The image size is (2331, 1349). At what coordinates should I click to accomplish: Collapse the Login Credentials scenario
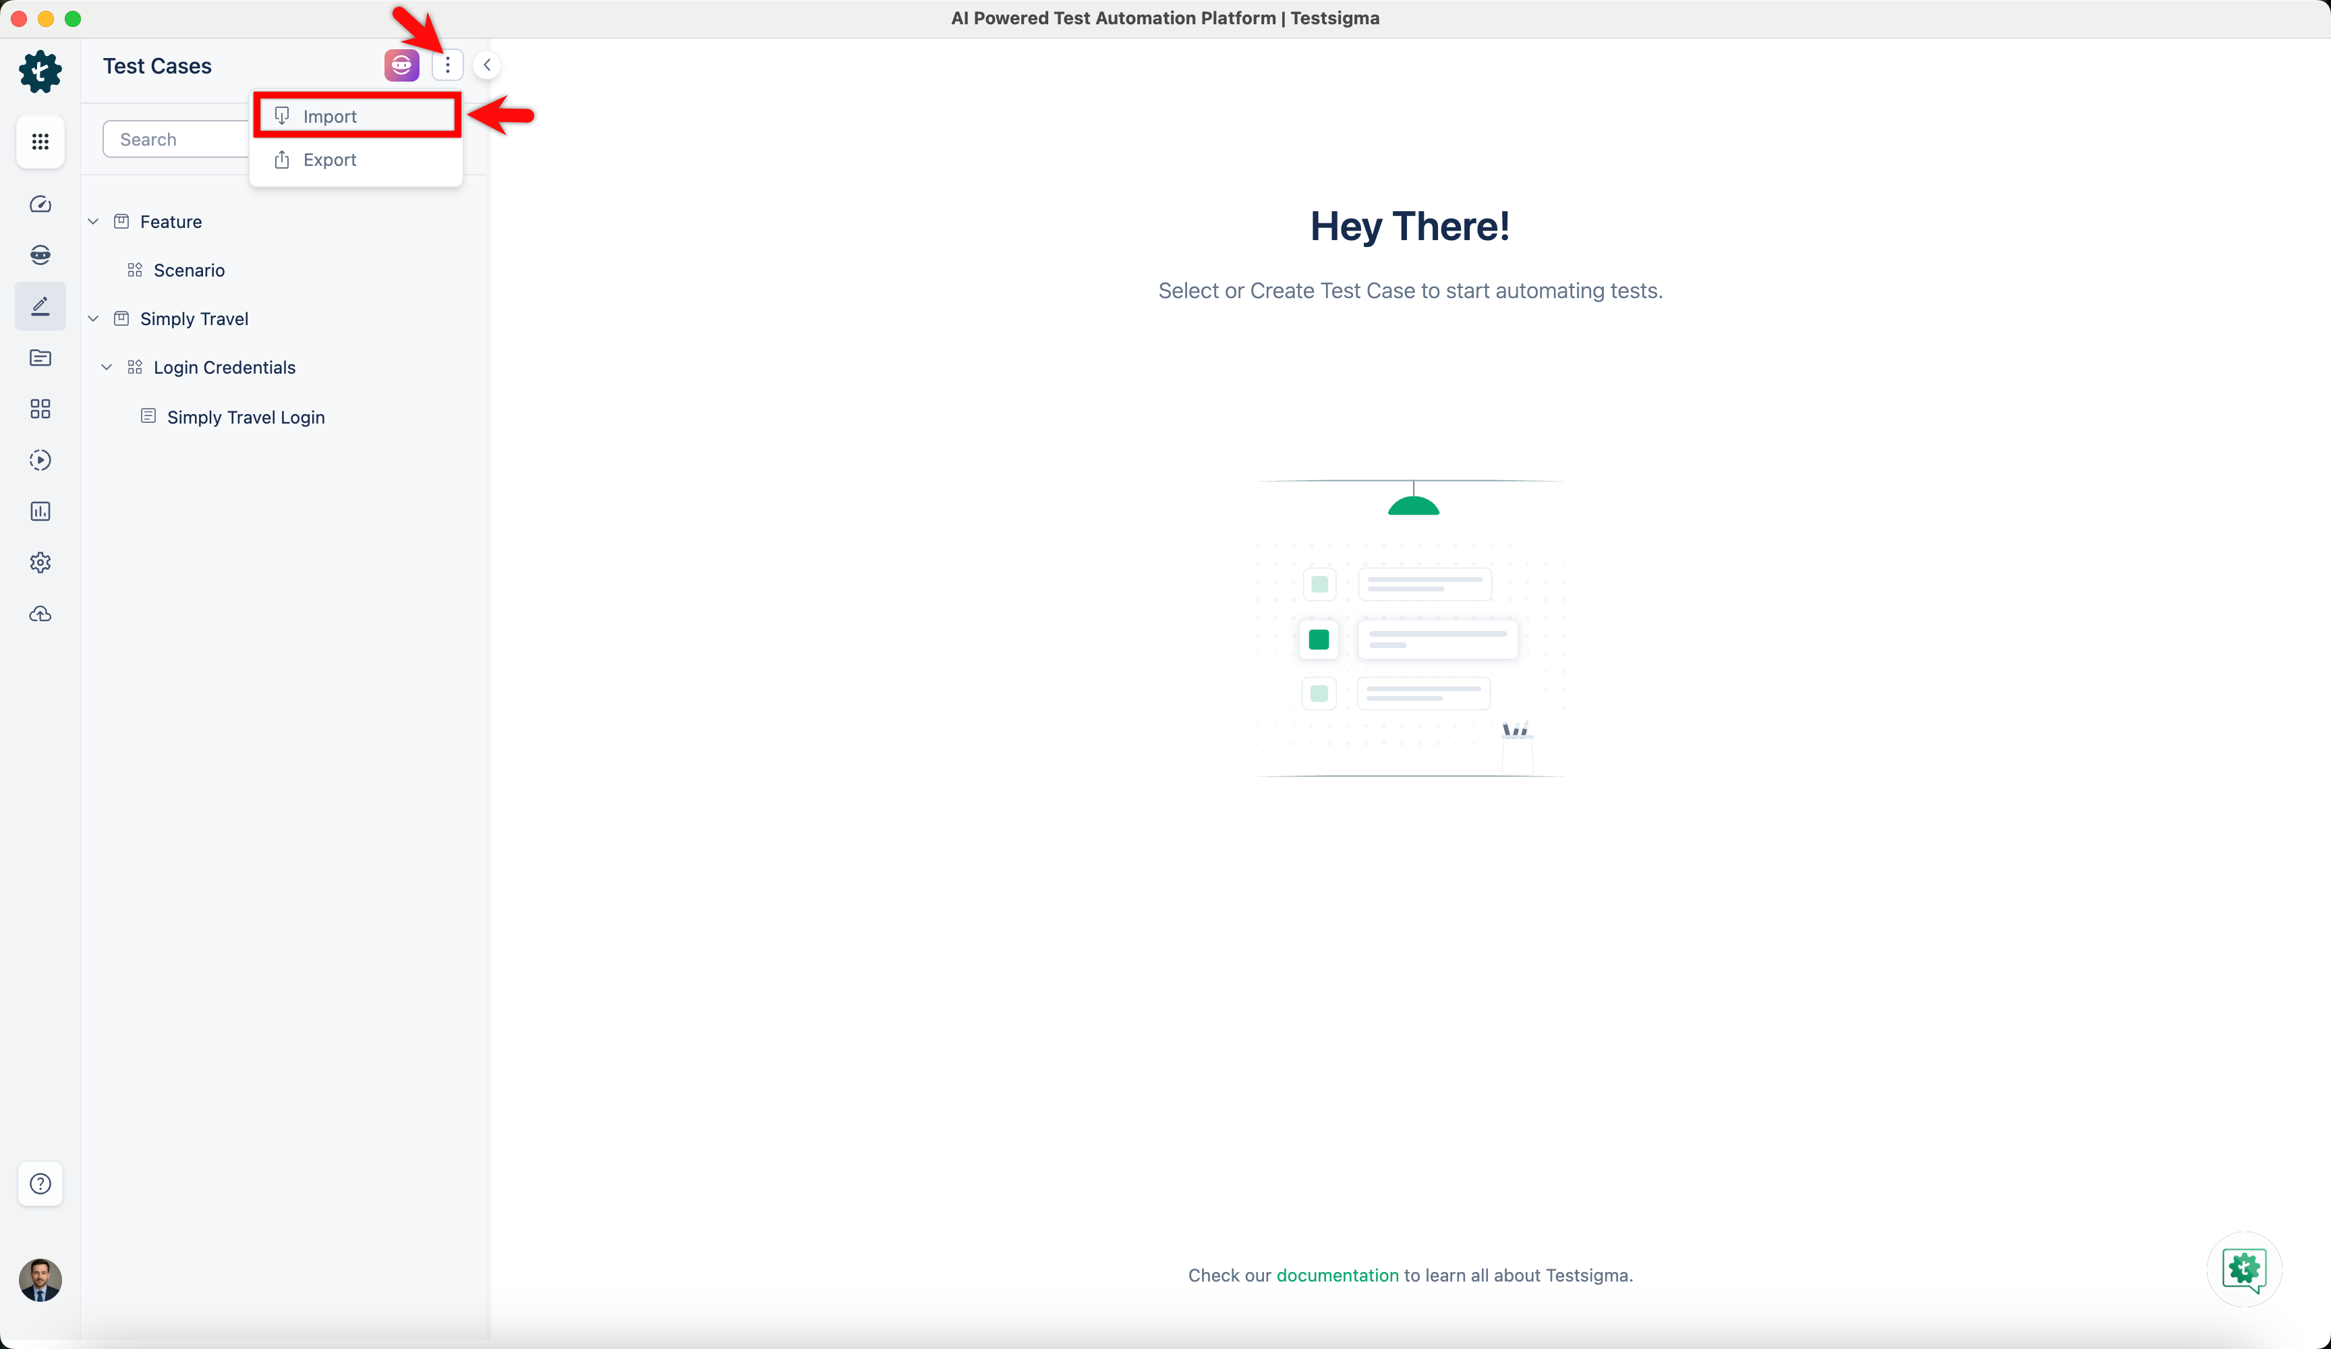(x=107, y=368)
